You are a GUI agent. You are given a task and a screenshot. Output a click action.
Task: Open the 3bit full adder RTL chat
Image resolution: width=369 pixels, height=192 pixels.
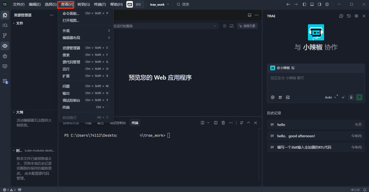click(x=316, y=147)
